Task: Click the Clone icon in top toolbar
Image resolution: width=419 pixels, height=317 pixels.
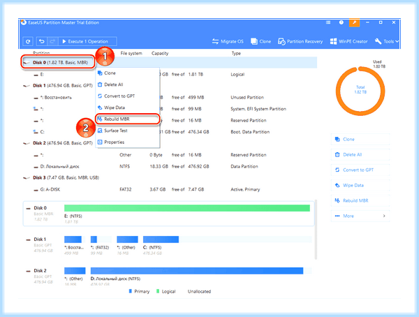Action: [x=260, y=41]
